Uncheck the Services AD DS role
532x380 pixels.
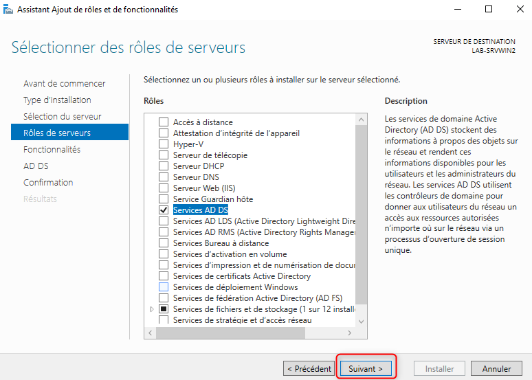point(164,210)
